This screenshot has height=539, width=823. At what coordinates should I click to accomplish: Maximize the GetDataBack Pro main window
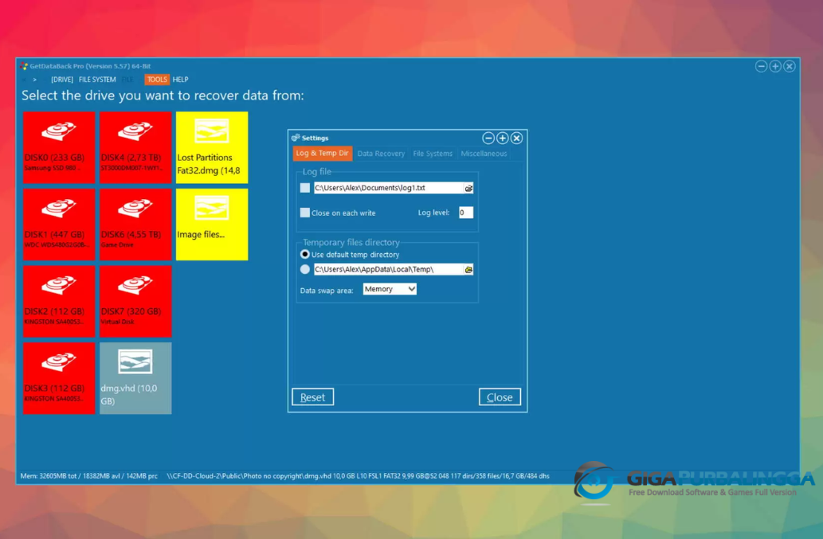(x=775, y=66)
